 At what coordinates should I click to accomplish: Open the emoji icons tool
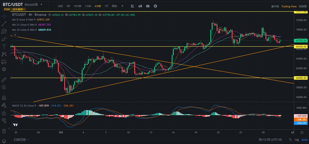tap(4, 69)
